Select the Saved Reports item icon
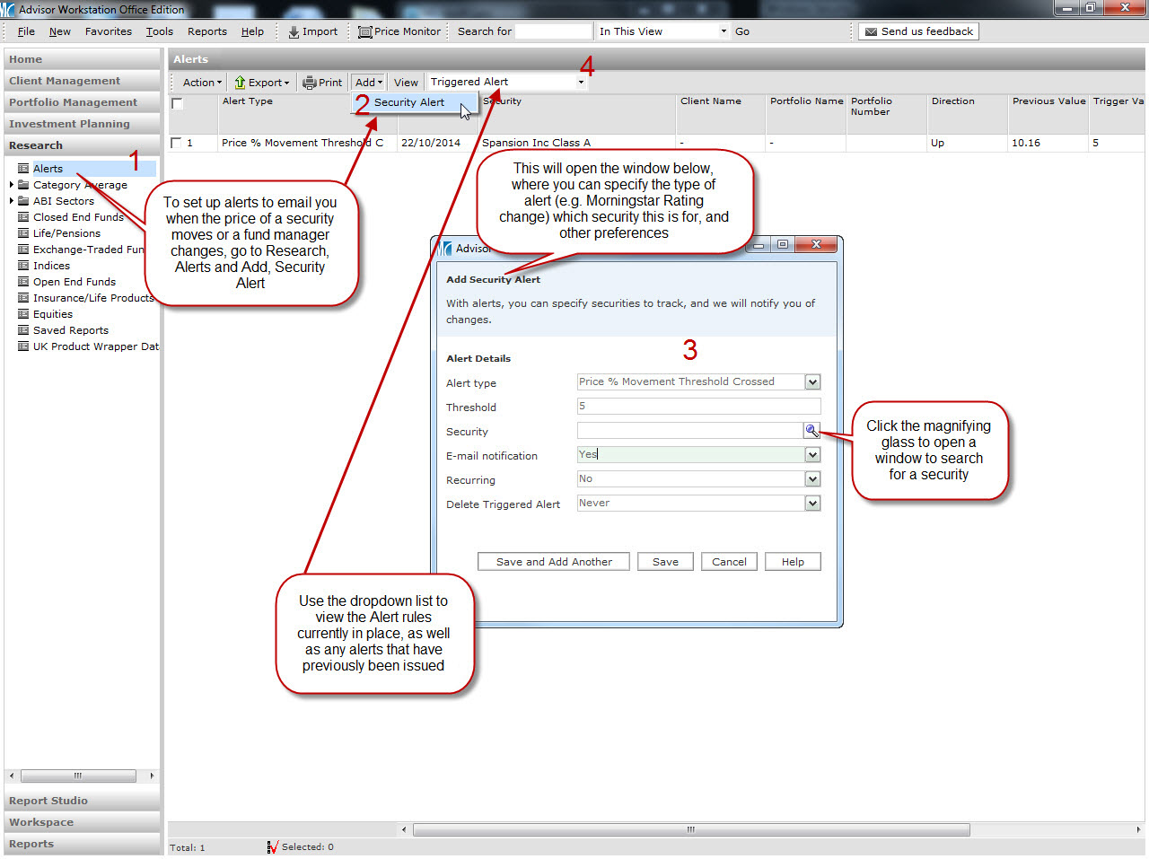1149x859 pixels. 23,330
